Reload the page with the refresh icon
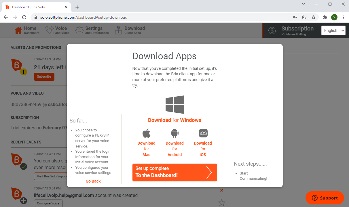Viewport: 349px width, 207px height. 24,17
